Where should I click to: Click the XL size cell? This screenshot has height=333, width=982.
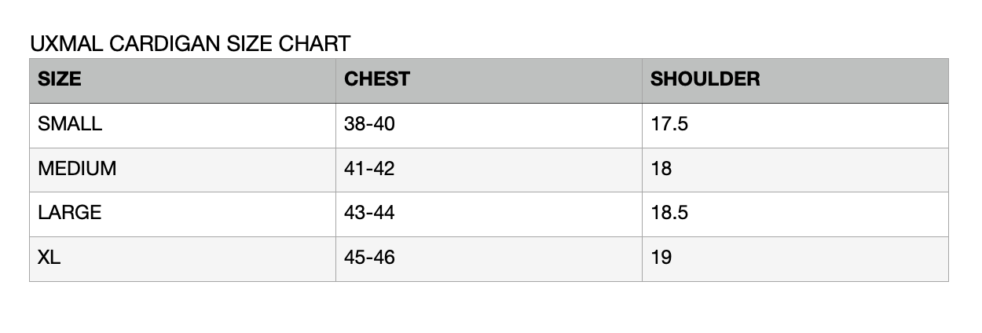coord(49,258)
